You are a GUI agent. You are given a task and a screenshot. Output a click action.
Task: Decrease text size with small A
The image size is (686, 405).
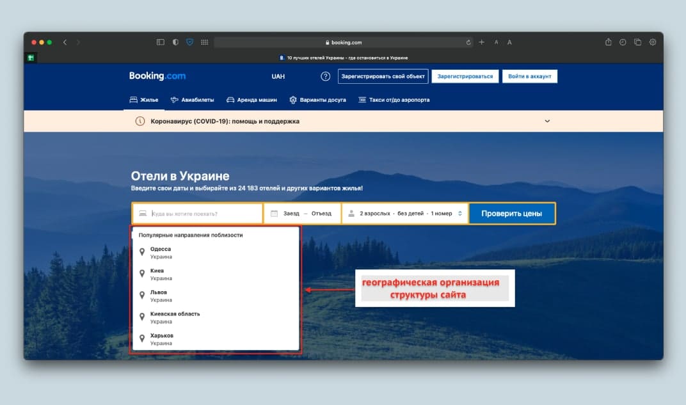coord(496,42)
